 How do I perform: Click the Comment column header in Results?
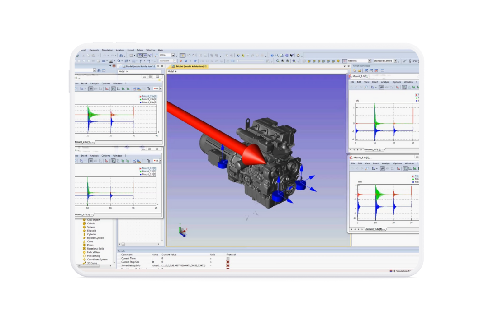coord(127,255)
